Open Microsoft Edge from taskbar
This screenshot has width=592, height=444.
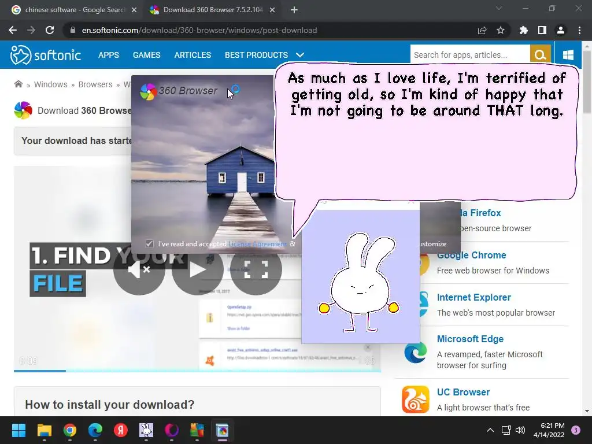(95, 430)
